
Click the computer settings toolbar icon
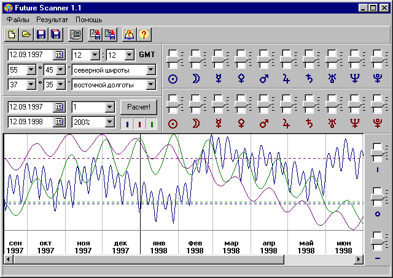(x=75, y=34)
